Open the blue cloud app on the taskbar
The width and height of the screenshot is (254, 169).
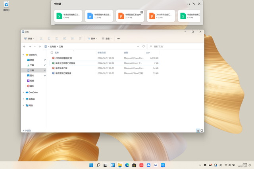tap(148, 165)
